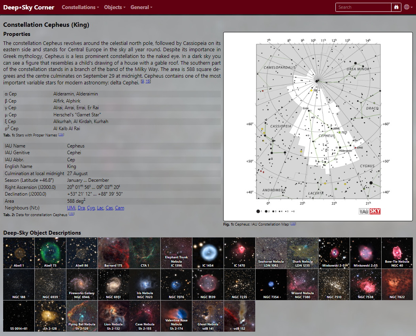This screenshot has width=416, height=336.
Task: Open the Shark Nebula LDN 1235 thumbnail
Action: [303, 253]
